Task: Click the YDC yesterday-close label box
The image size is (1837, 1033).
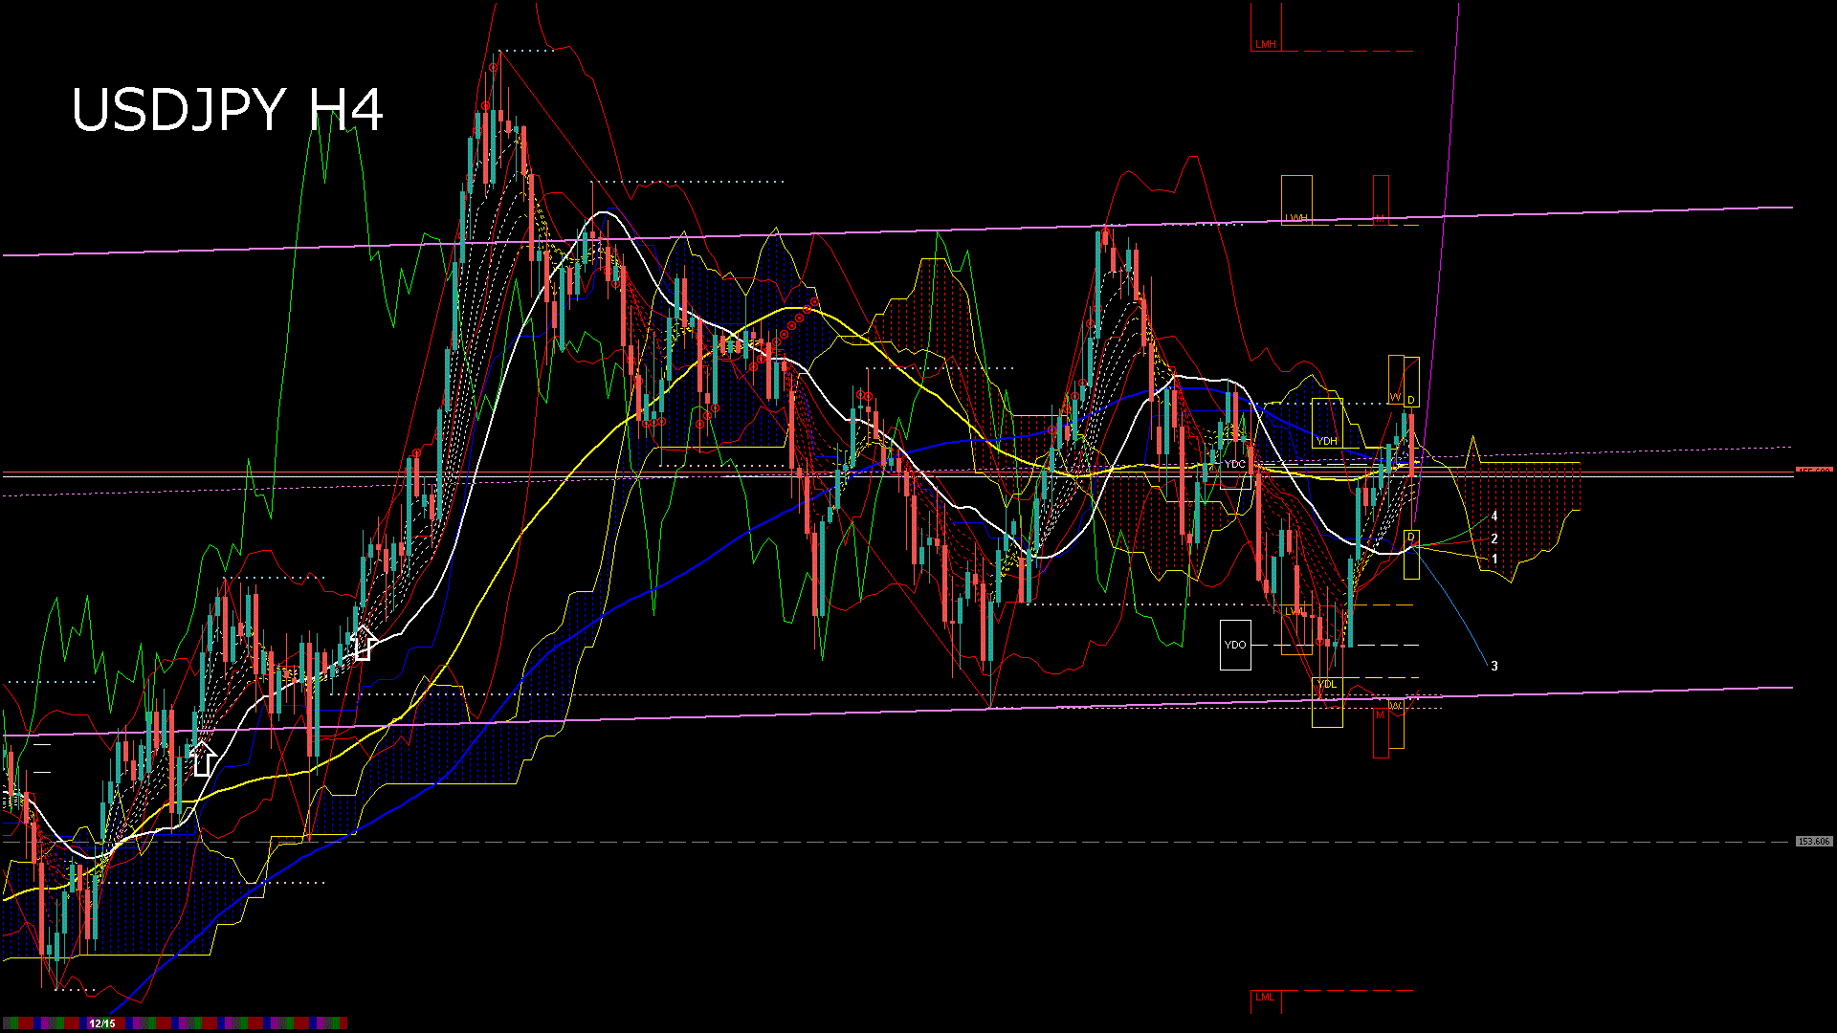Action: coord(1236,464)
